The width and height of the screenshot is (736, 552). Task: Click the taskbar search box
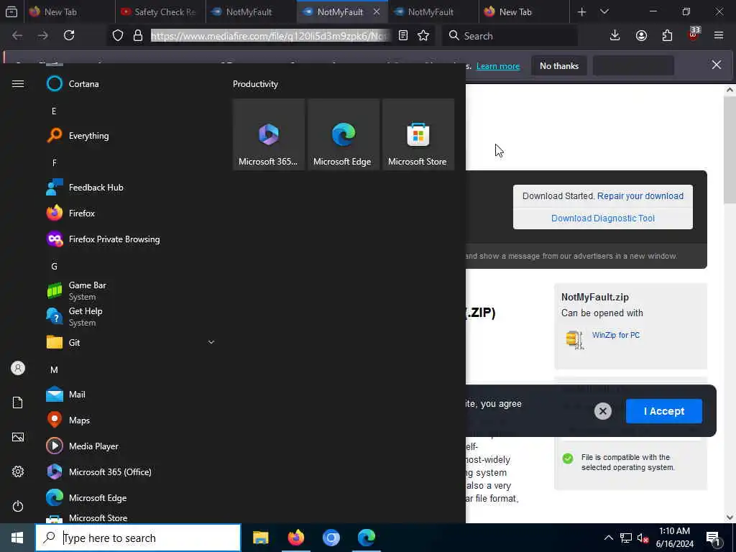click(x=138, y=538)
